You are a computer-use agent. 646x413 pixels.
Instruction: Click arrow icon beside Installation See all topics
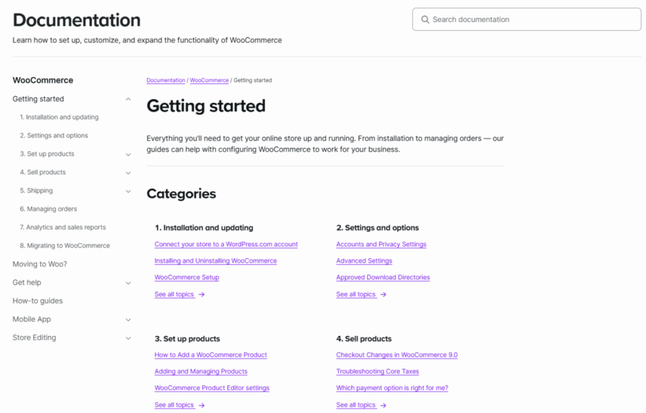click(x=202, y=295)
